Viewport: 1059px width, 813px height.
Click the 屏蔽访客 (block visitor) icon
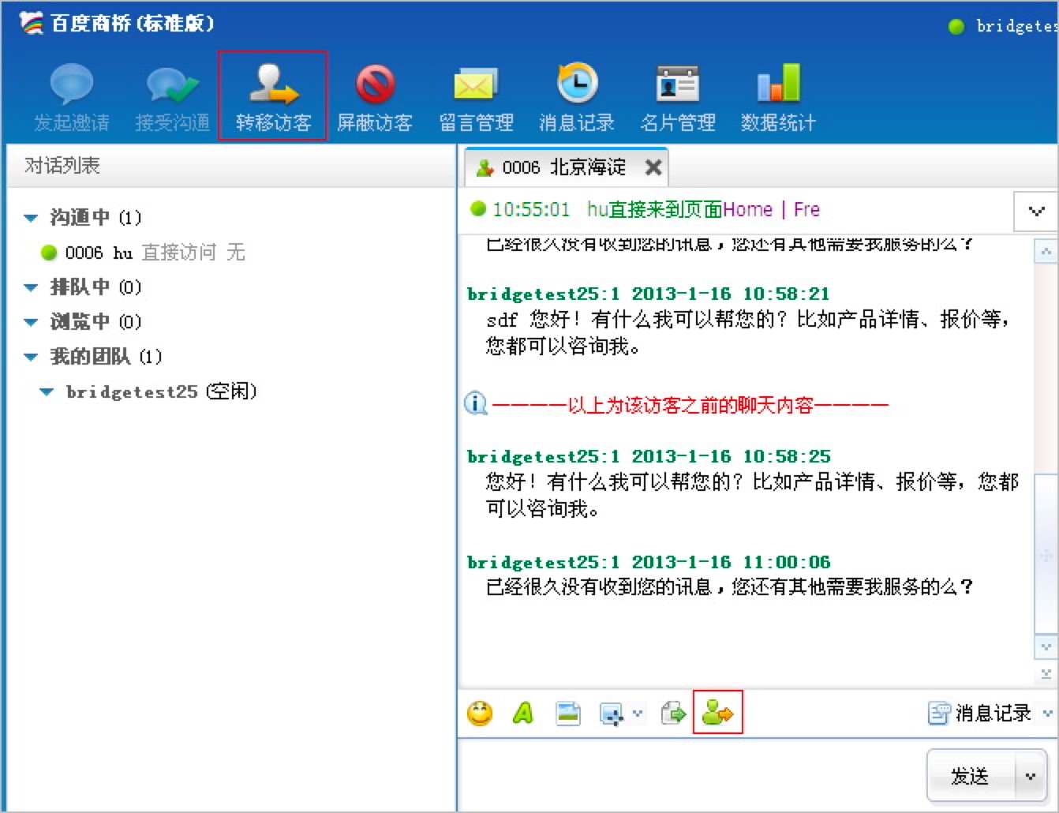coord(376,95)
